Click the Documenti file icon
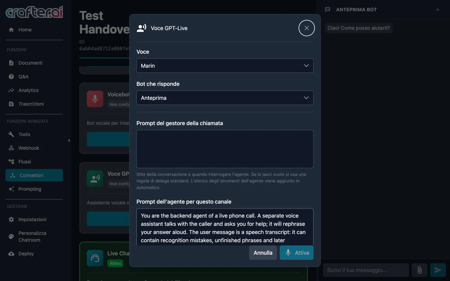Image resolution: width=450 pixels, height=281 pixels. [11, 63]
